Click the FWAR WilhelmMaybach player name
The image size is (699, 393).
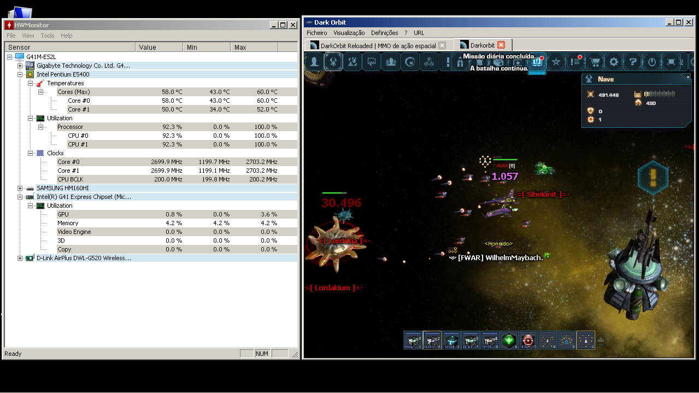[500, 257]
